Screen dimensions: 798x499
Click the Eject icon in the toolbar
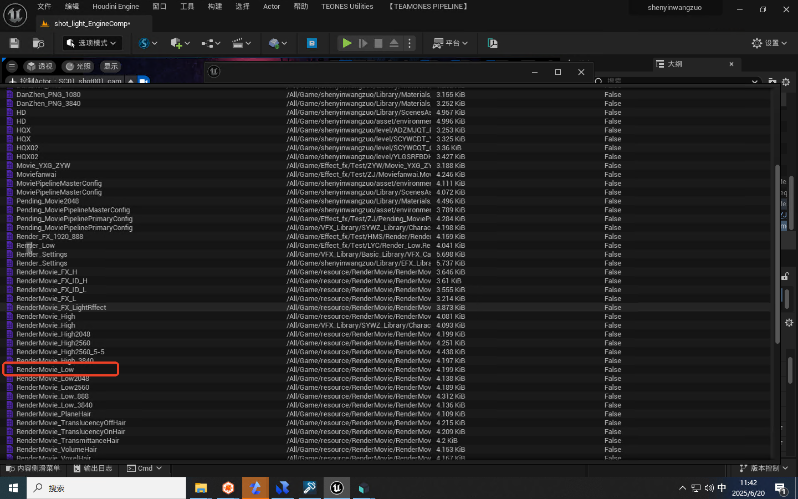click(394, 43)
